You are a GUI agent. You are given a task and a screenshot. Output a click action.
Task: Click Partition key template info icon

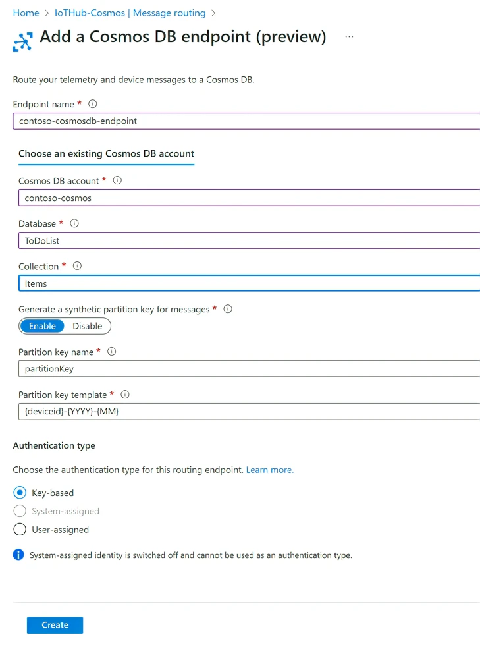[x=125, y=395]
